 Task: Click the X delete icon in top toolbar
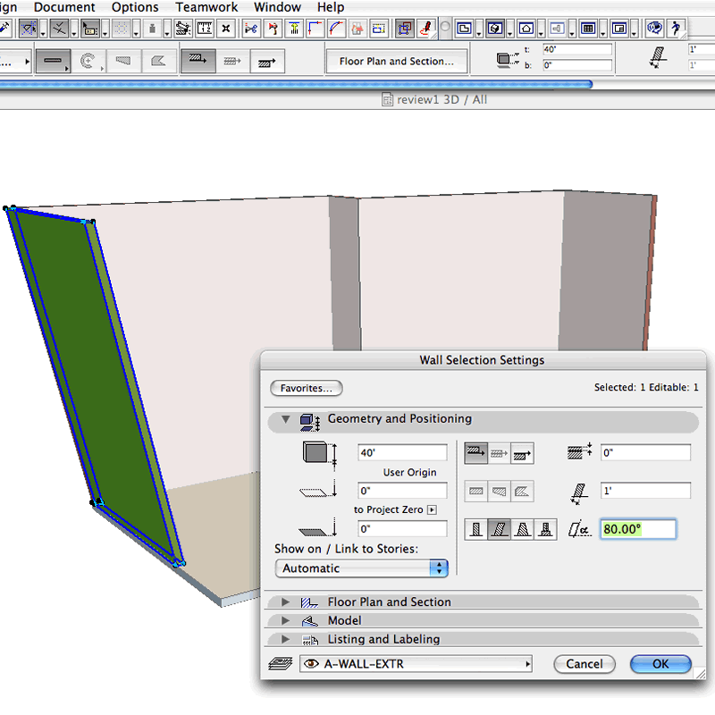point(227,29)
